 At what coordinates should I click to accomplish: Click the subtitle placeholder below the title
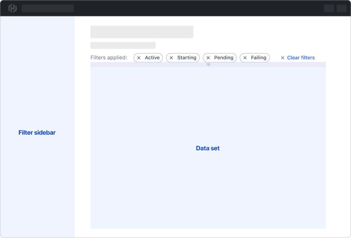pyautogui.click(x=123, y=45)
